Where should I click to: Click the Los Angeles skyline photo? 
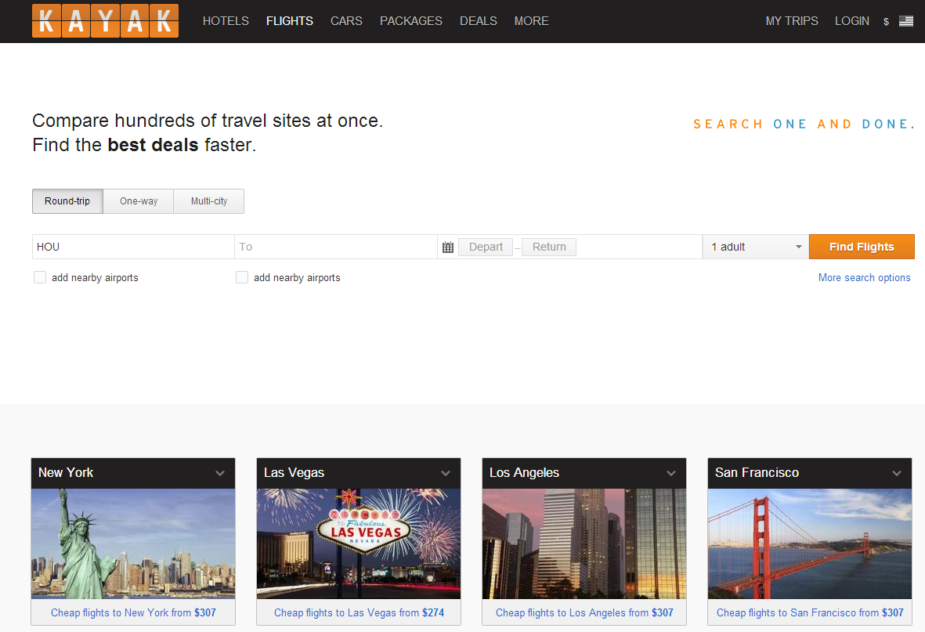584,544
